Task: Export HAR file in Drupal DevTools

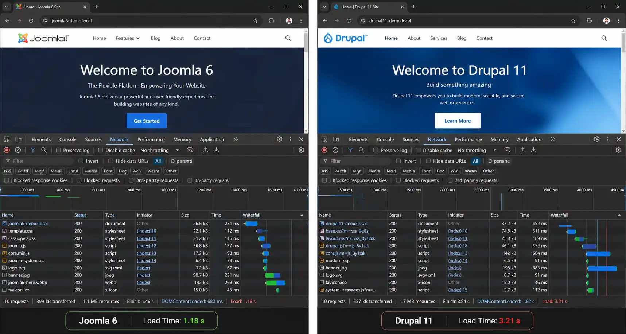Action: coord(534,150)
